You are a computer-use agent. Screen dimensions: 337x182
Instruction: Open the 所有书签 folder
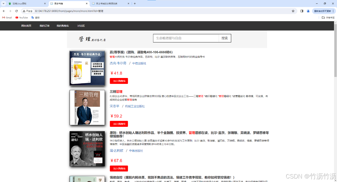pos(328,18)
